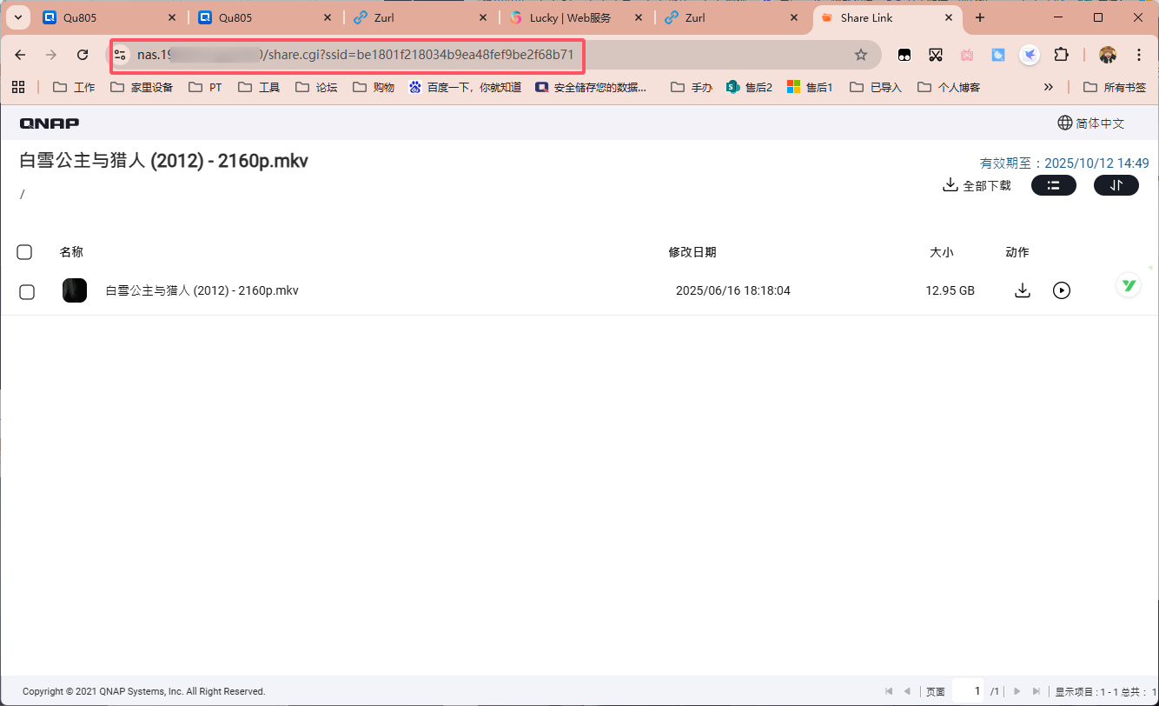The height and width of the screenshot is (706, 1159).
Task: Click the green browser extension icon in action column
Action: pos(1128,284)
